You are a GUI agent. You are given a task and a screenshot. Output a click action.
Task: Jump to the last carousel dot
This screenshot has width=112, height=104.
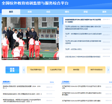point(57,58)
